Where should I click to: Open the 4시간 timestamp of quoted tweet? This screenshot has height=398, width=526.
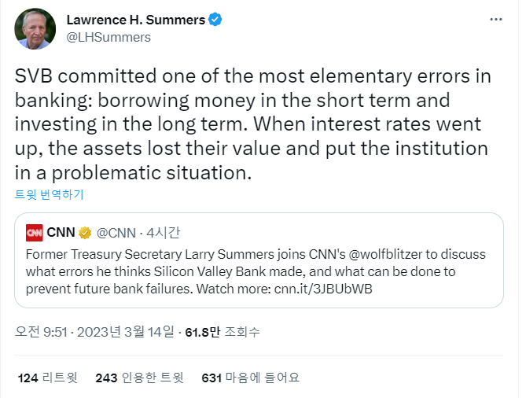pos(164,232)
